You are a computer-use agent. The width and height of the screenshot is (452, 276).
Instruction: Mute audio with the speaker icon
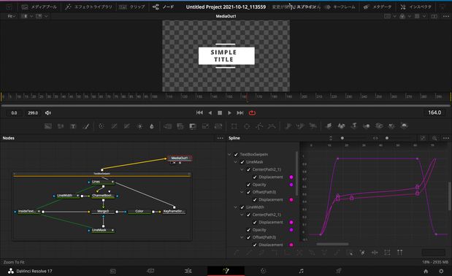[48, 113]
